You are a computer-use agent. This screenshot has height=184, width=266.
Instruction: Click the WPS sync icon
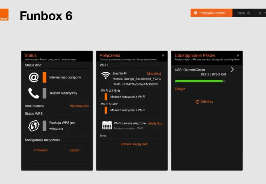(34, 126)
